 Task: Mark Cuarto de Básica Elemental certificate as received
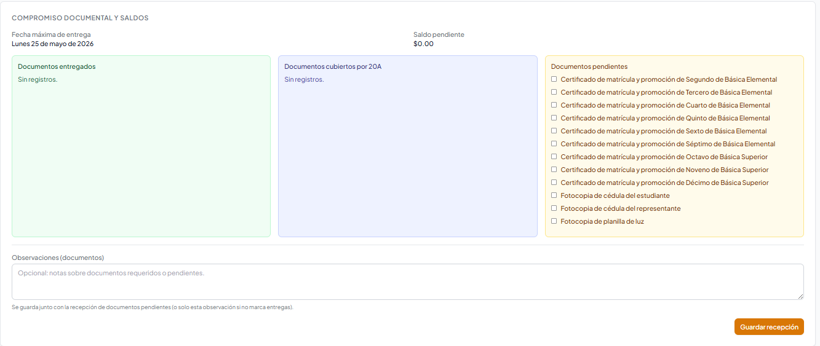(554, 105)
